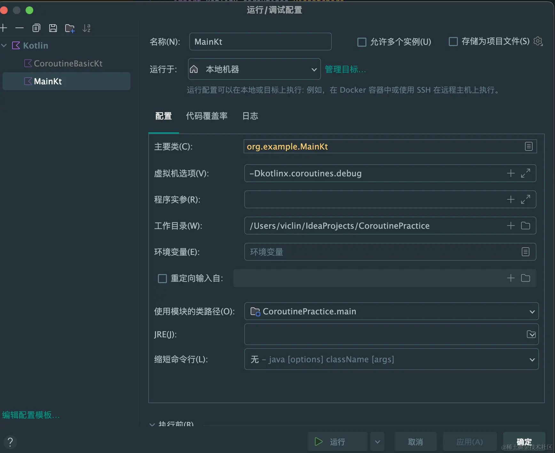Open the run button dropdown arrow
This screenshot has height=453, width=555.
click(x=378, y=442)
